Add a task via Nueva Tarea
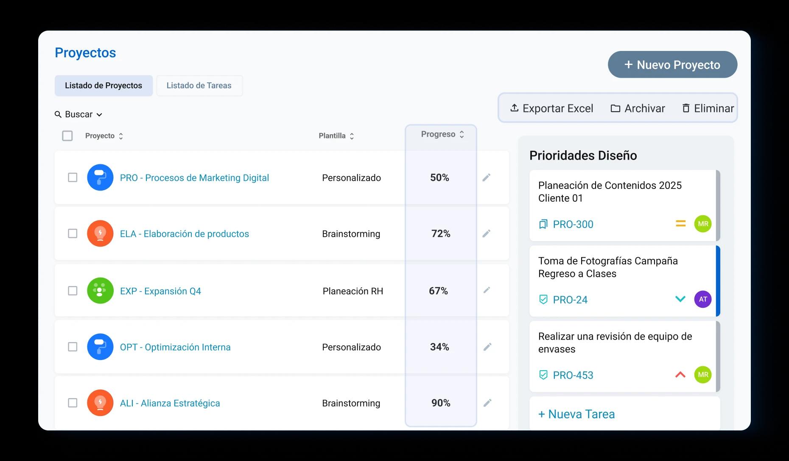Image resolution: width=789 pixels, height=461 pixels. pos(576,414)
